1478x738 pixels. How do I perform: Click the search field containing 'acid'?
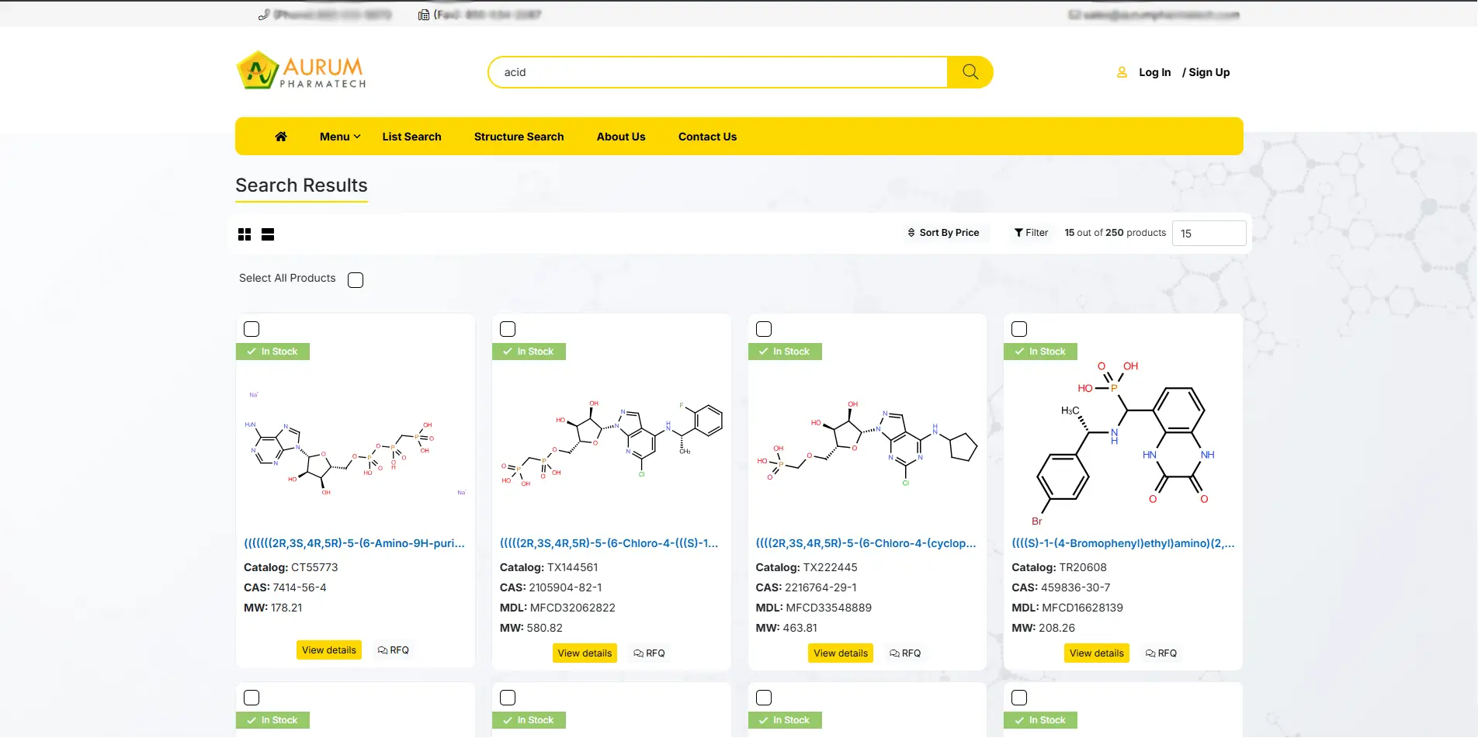717,72
